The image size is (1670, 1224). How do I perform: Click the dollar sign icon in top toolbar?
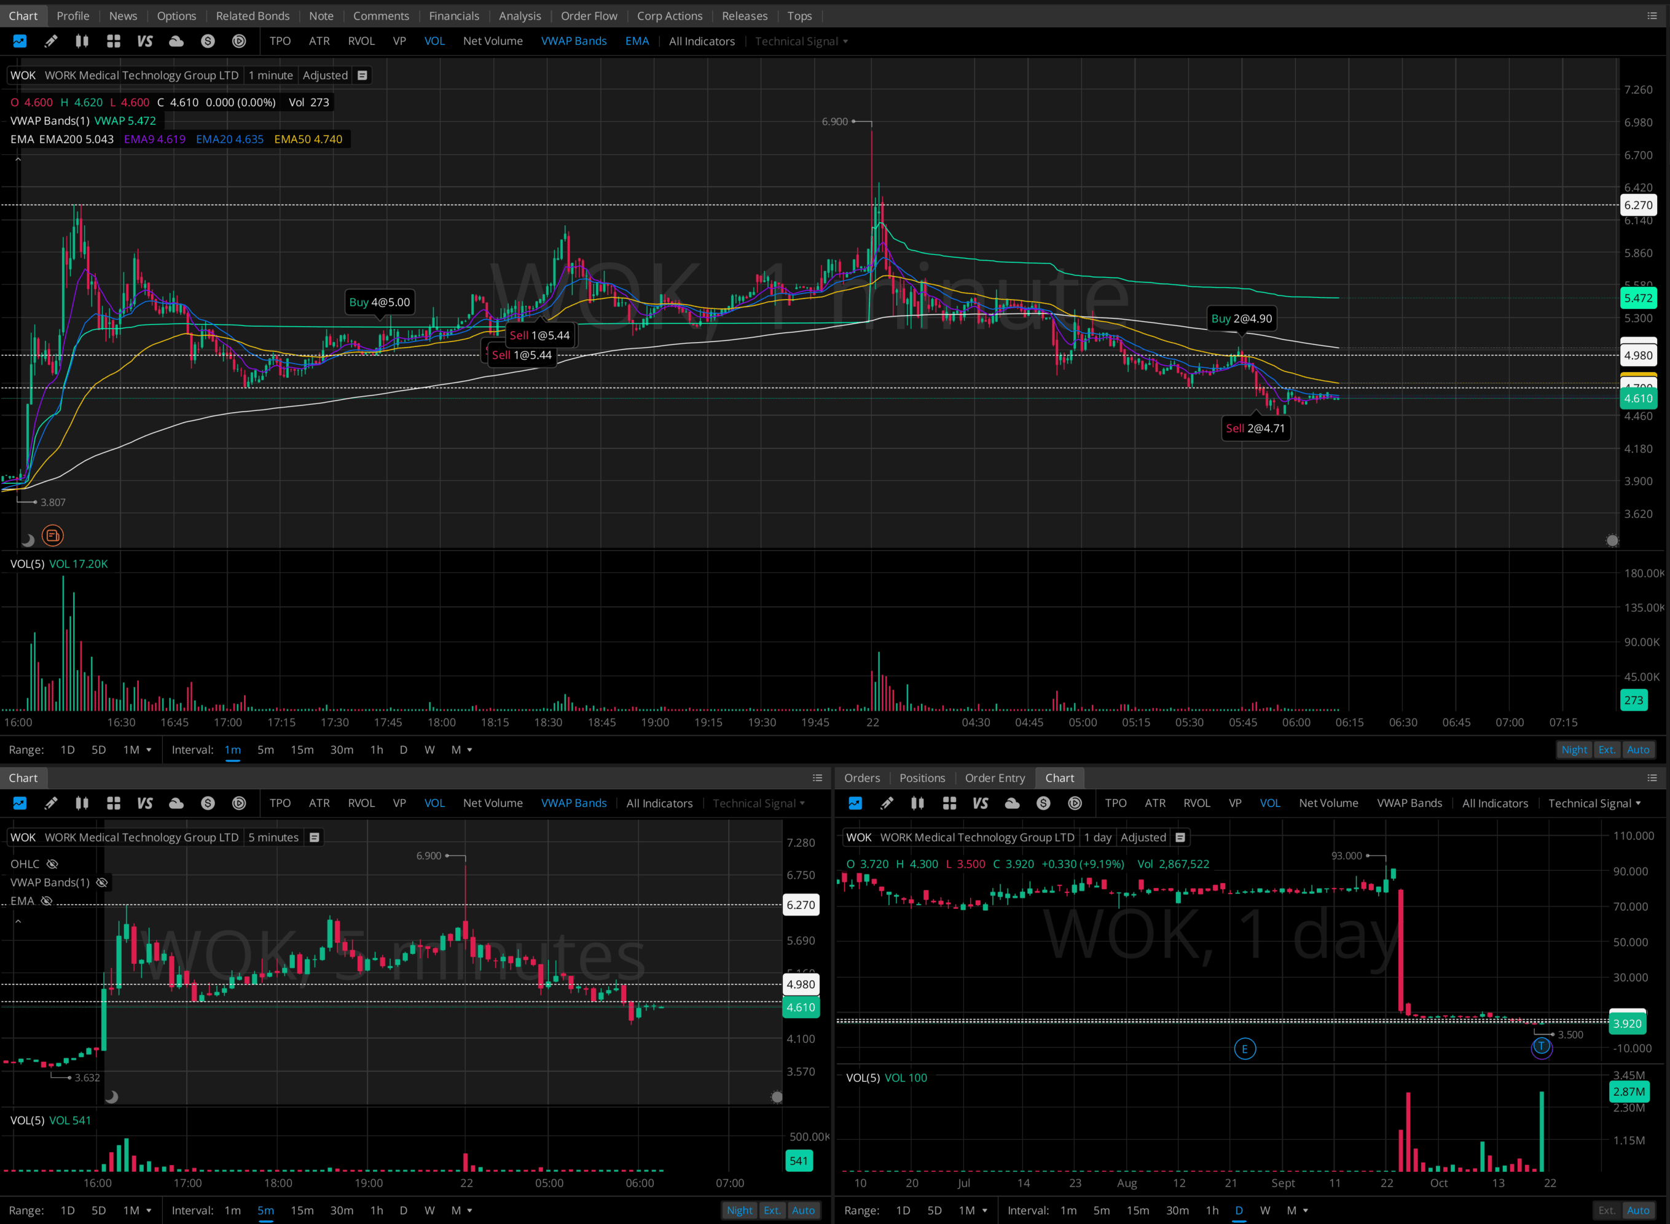pyautogui.click(x=208, y=42)
